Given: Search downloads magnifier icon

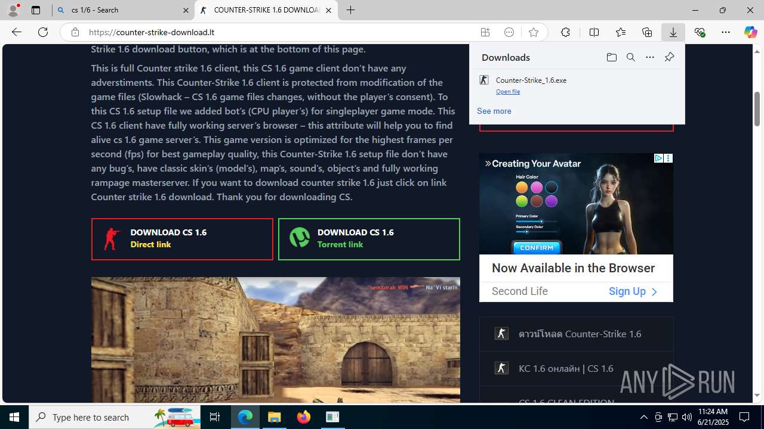Looking at the screenshot, I should click(x=630, y=57).
